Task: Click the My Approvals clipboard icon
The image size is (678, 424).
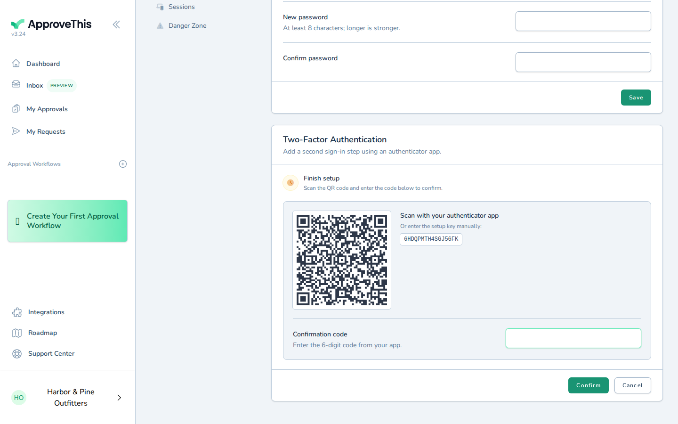Action: pyautogui.click(x=16, y=108)
